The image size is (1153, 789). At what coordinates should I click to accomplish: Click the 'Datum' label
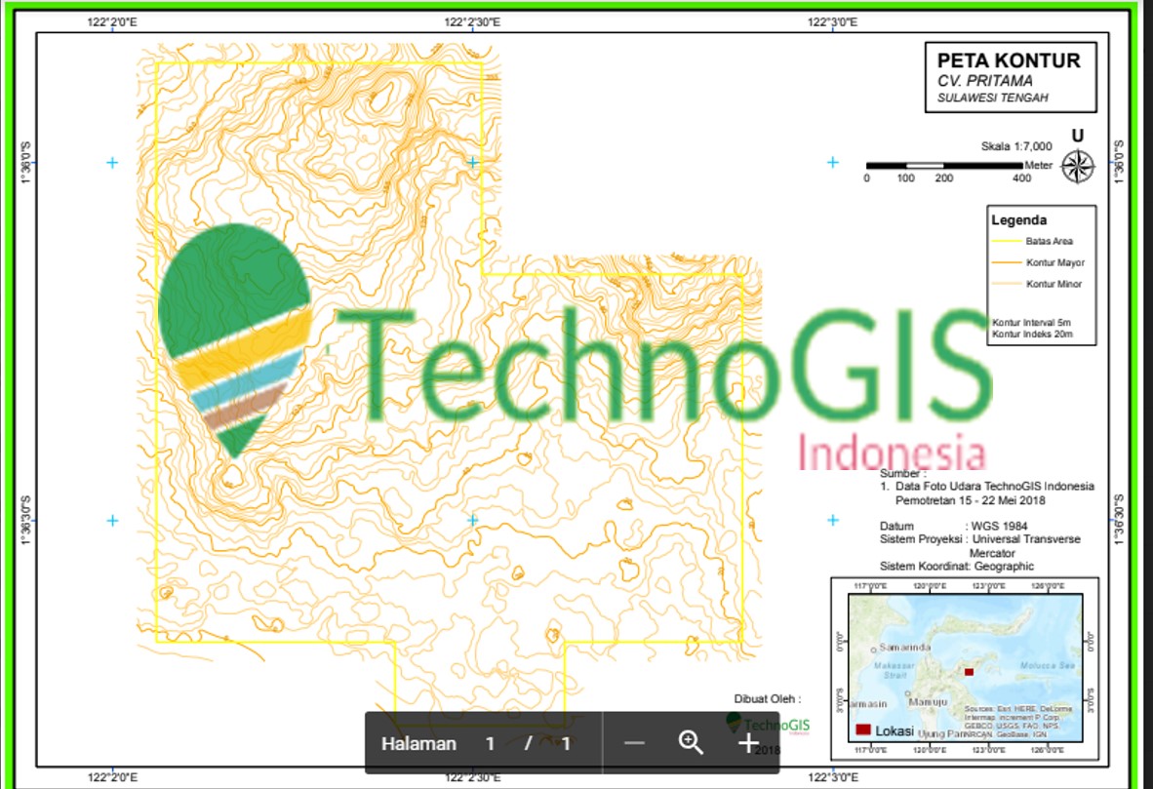(896, 527)
